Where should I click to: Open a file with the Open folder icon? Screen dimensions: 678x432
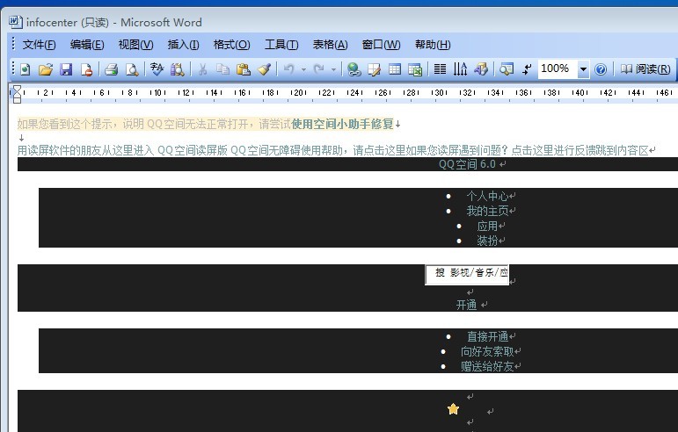(x=46, y=69)
